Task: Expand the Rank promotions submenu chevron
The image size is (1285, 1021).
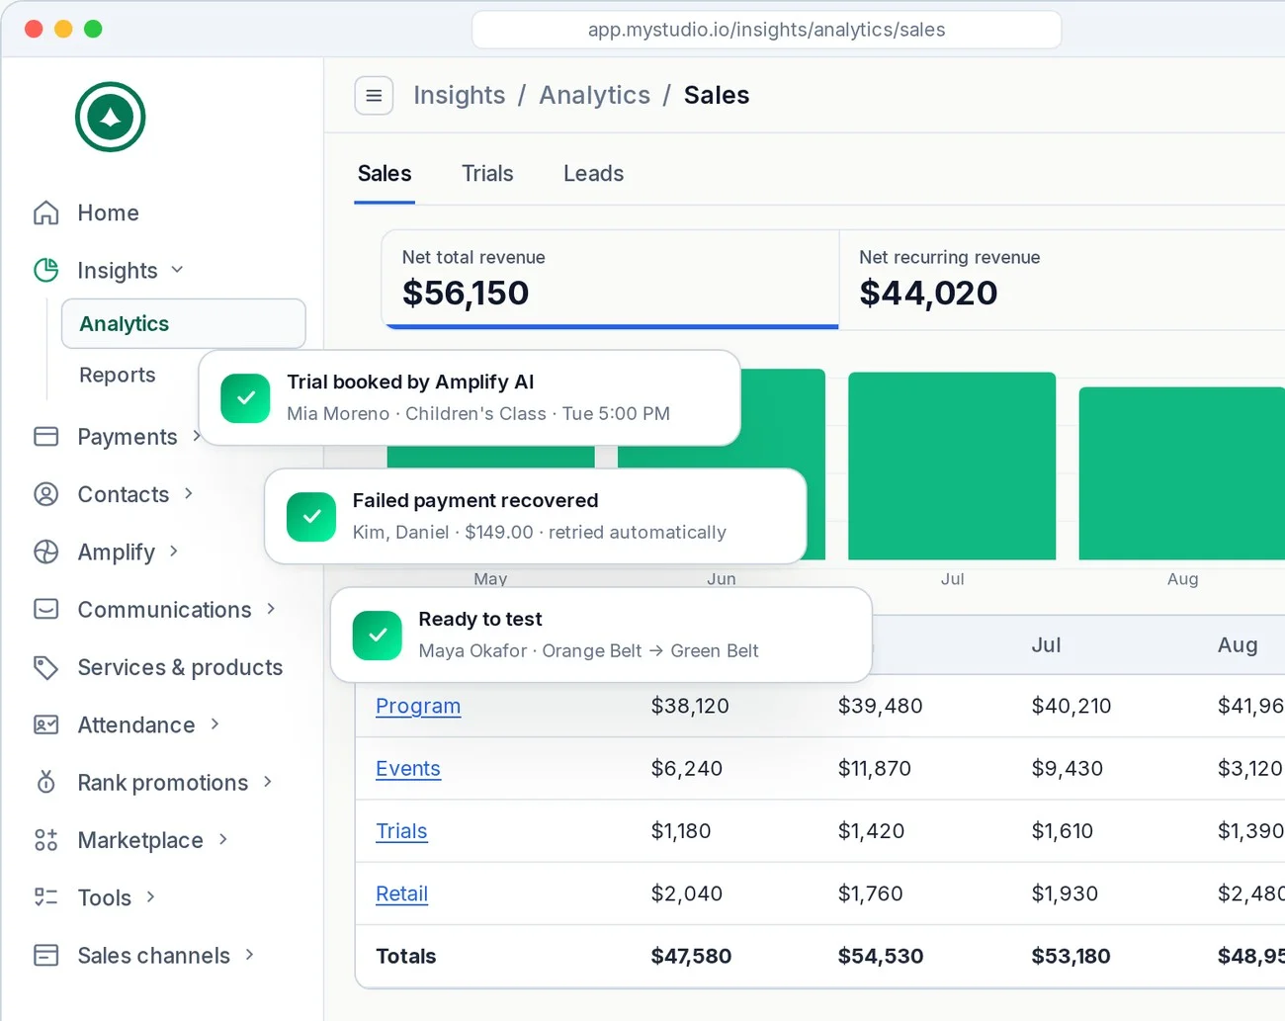Action: (x=268, y=782)
